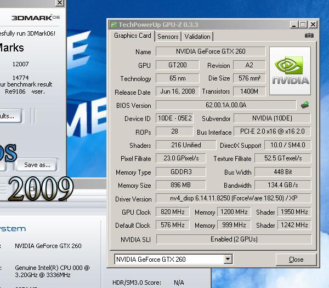Click the Memory Size value 896 MB
This screenshot has width=329, height=288.
coord(181,185)
